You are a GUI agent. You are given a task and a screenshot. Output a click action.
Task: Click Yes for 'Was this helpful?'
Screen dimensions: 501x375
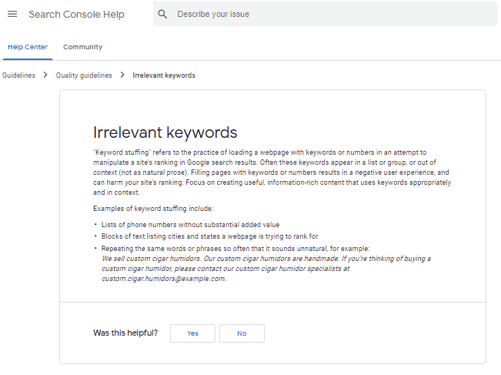(x=192, y=333)
